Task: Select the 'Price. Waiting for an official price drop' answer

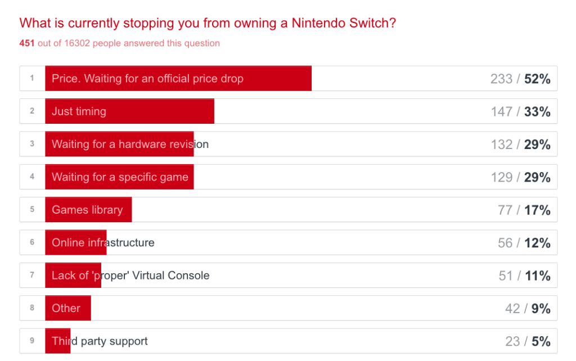Action: [x=147, y=79]
